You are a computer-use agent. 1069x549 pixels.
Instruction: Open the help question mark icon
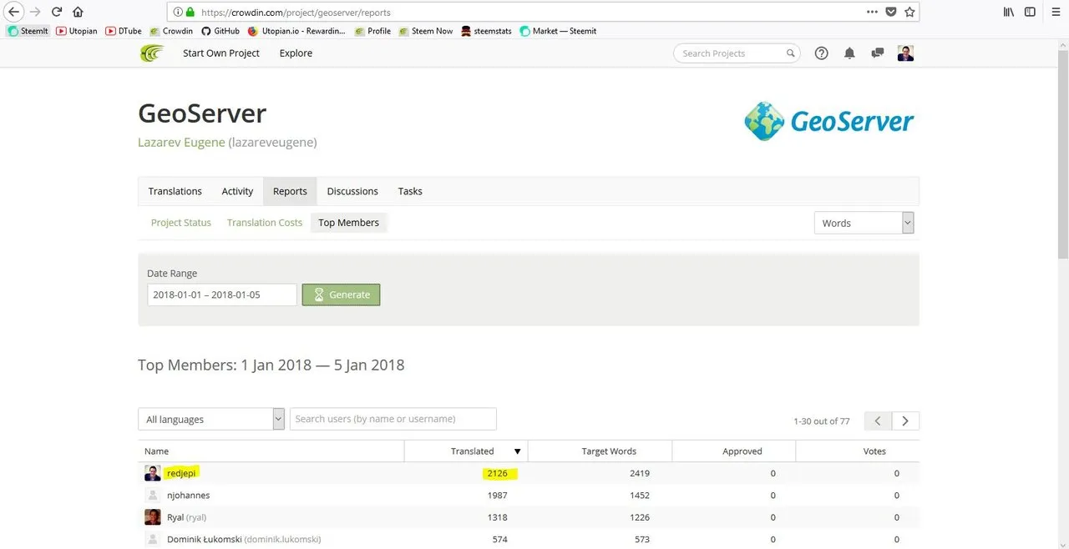tap(822, 53)
